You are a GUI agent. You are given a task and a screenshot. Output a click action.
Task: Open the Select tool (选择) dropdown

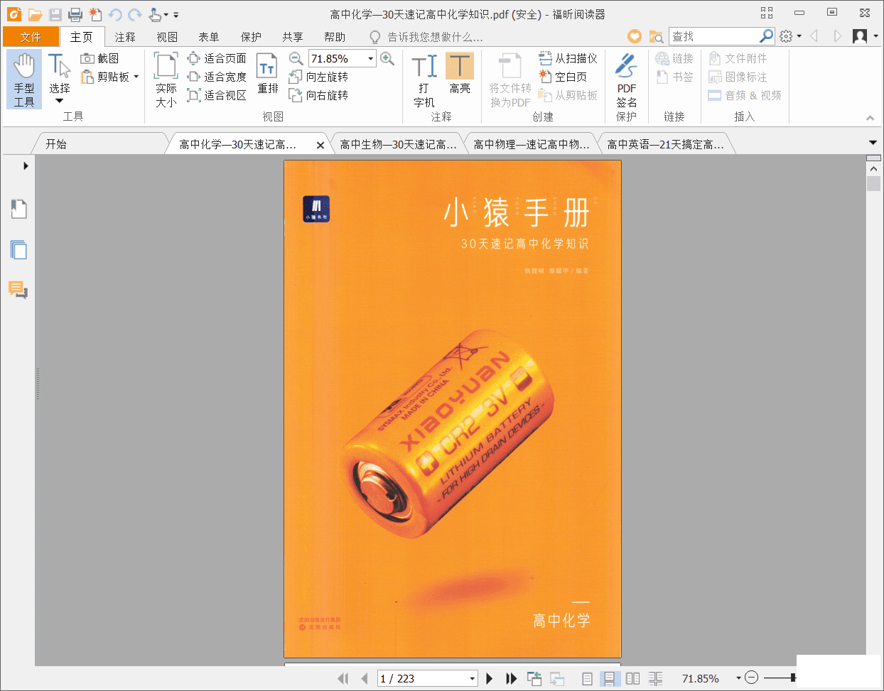click(x=60, y=101)
